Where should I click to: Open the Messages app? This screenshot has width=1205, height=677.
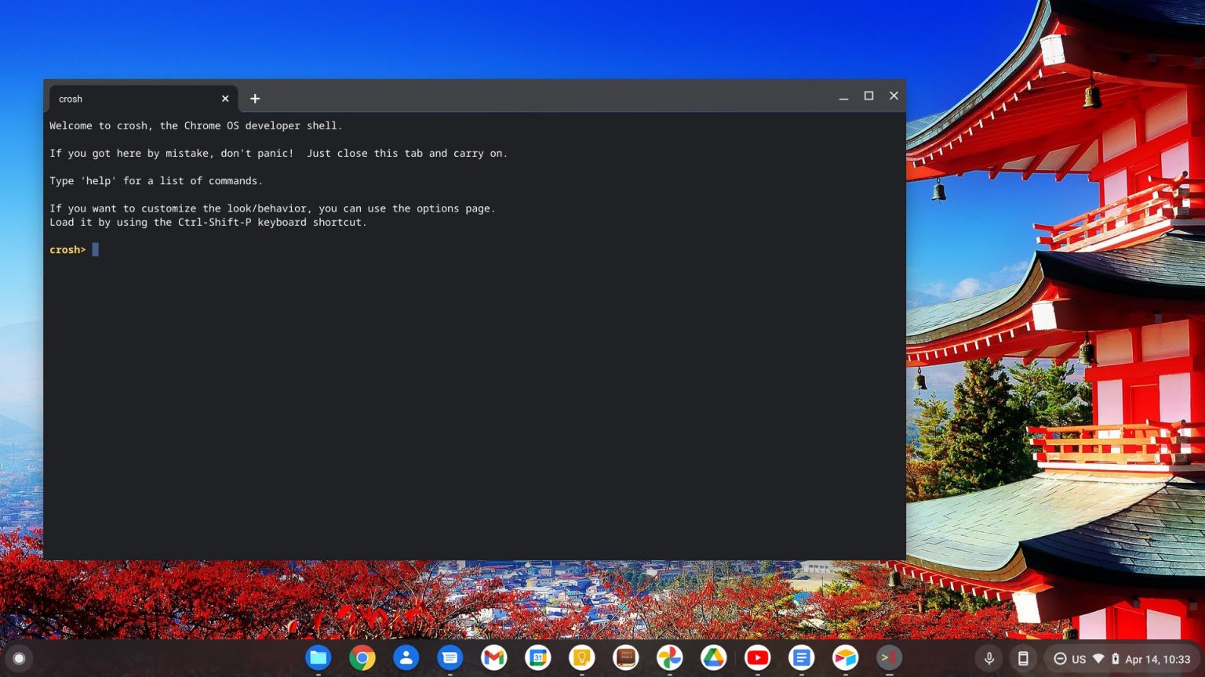coord(450,657)
